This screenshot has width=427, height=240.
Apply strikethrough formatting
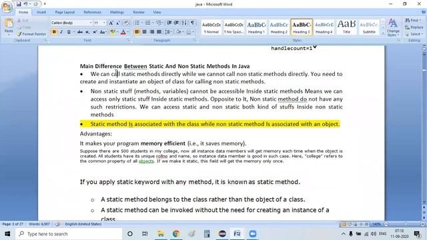click(x=80, y=32)
